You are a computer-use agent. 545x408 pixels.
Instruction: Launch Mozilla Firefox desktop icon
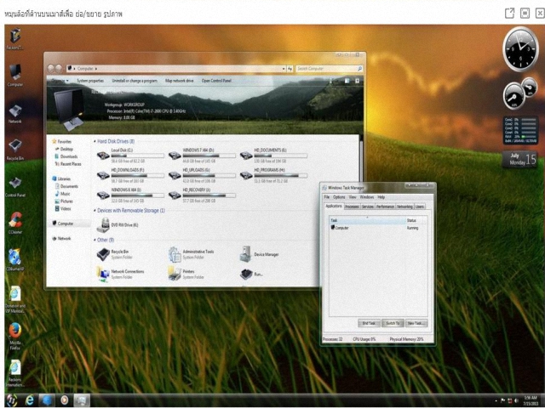(x=15, y=336)
